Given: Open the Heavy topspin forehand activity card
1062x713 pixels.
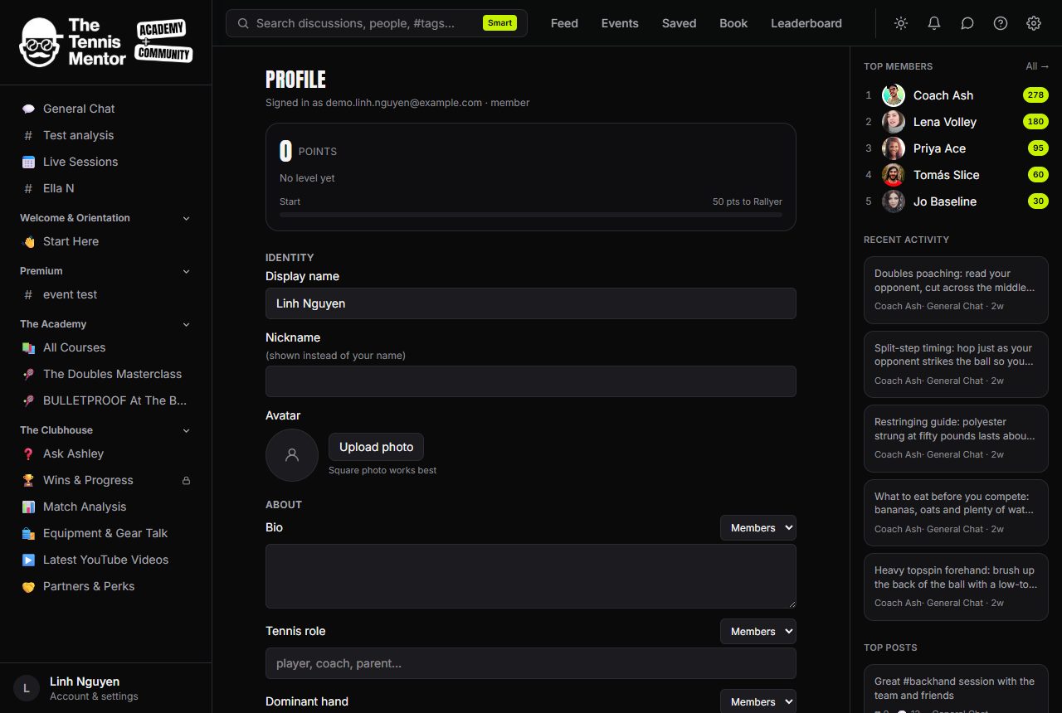Looking at the screenshot, I should (956, 586).
